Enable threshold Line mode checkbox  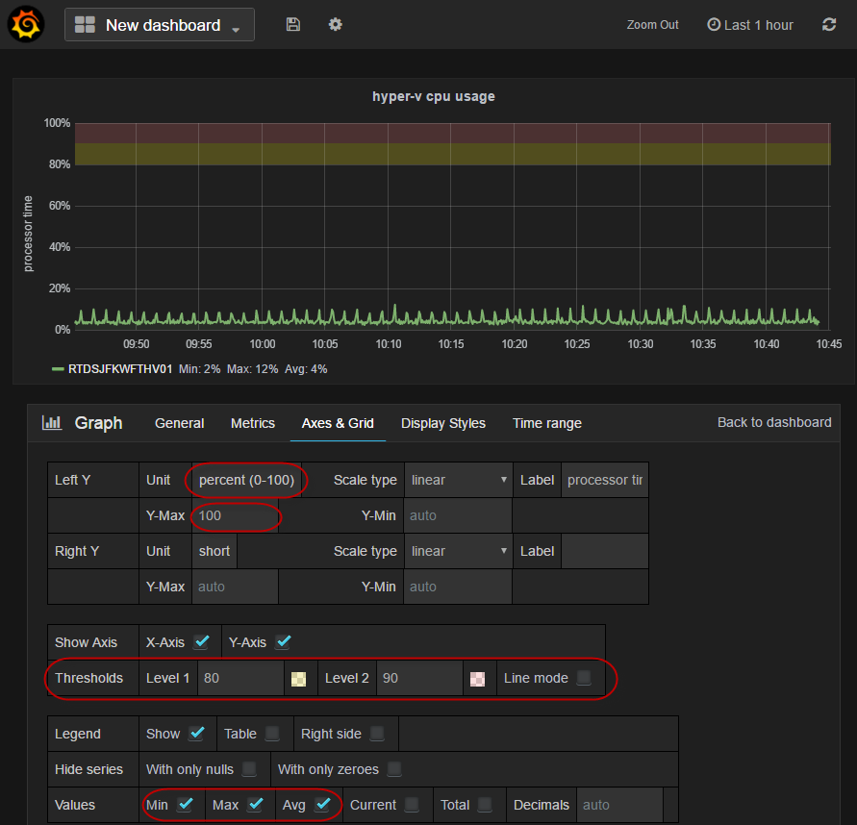point(584,678)
